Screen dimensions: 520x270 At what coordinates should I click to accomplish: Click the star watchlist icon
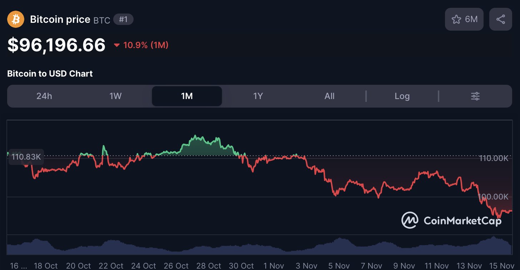(x=456, y=19)
